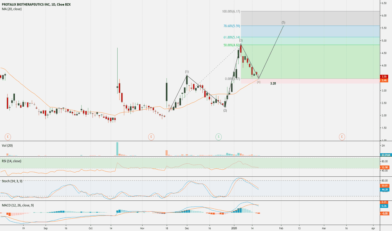The width and height of the screenshot is (392, 231).
Task: Select the RSI (14, close) indicator label
Action: [11, 161]
